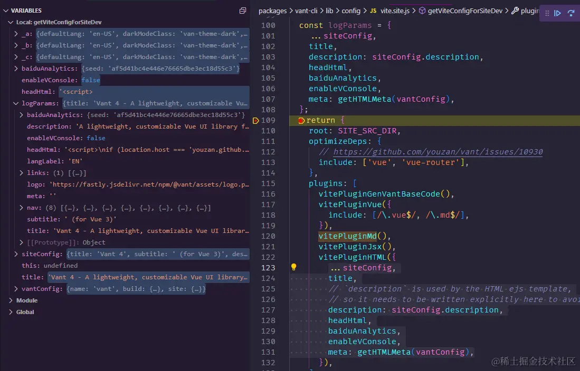
Task: Expand the [[Prototype]] entry
Action: pyautogui.click(x=22, y=242)
